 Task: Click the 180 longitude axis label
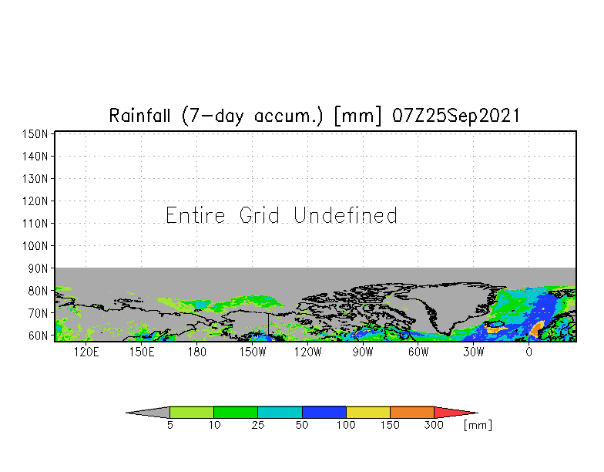pos(197,352)
